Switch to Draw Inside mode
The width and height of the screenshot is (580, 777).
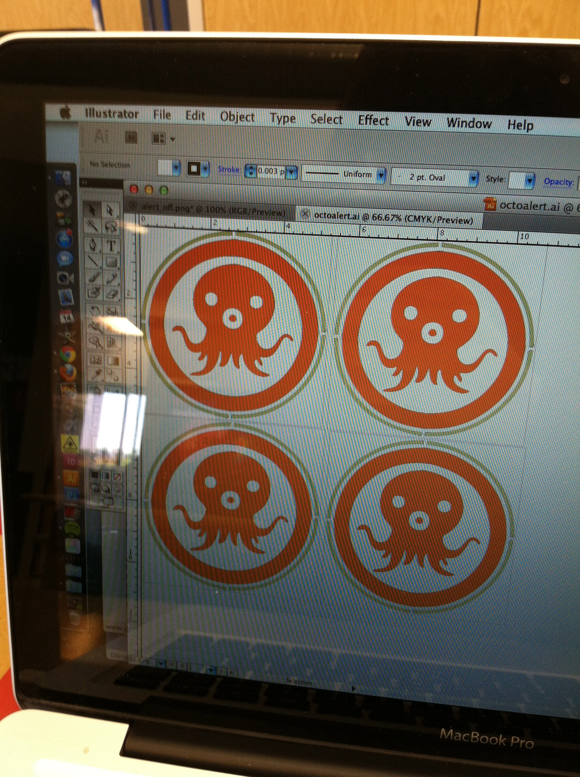117,489
